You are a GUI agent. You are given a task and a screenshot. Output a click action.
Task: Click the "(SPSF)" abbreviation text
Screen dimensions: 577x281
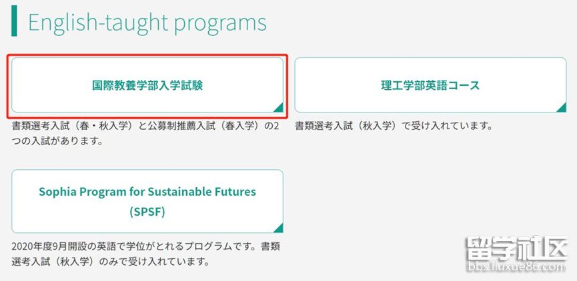(147, 212)
